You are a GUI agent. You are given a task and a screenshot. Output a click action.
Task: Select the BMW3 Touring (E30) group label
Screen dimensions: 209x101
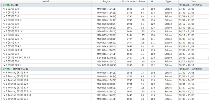[x=15, y=69]
